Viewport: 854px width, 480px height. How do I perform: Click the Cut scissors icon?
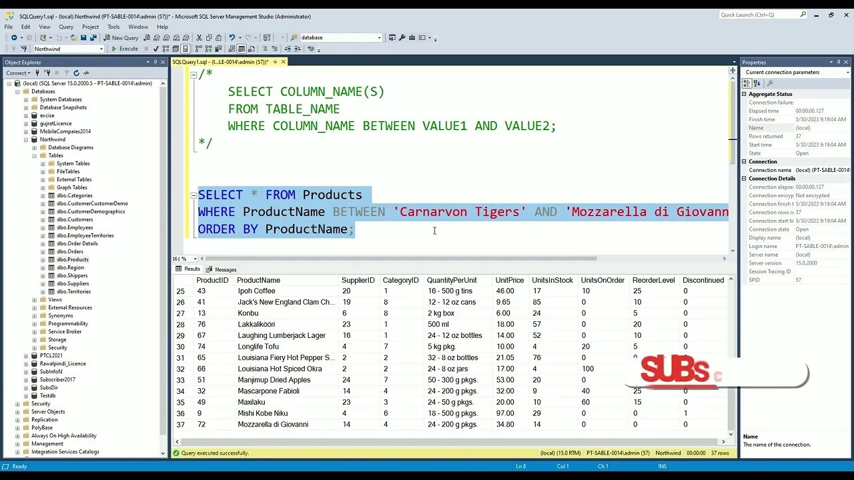199,38
